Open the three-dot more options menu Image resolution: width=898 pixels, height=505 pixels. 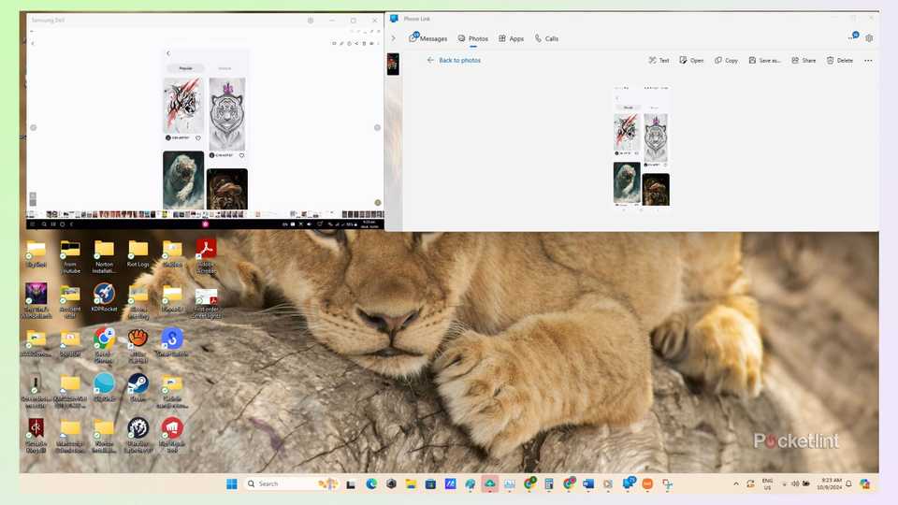tap(868, 60)
